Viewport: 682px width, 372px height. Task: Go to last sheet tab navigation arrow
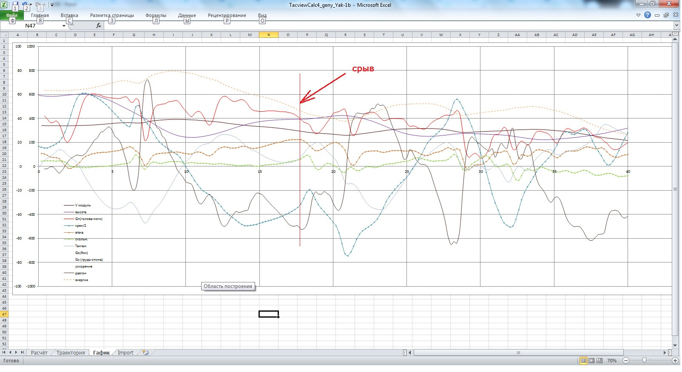23,352
